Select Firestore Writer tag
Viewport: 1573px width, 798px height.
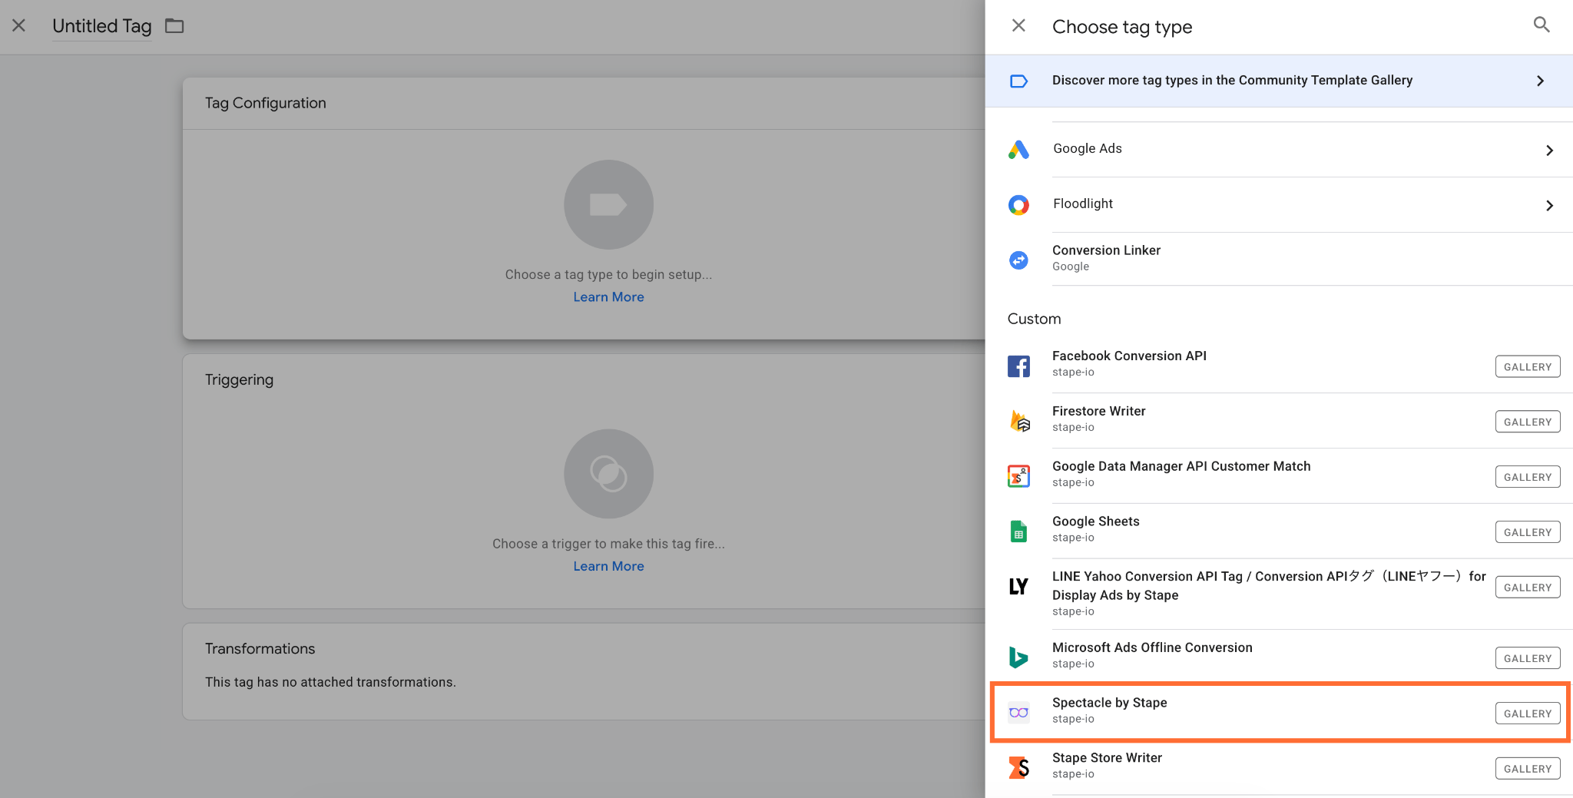click(x=1279, y=422)
